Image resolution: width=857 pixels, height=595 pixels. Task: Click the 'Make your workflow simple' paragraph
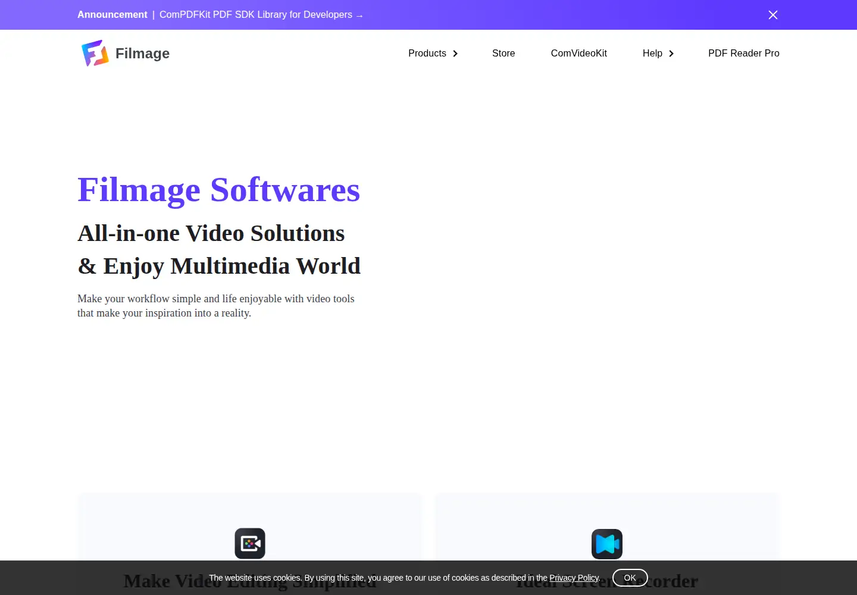[216, 306]
